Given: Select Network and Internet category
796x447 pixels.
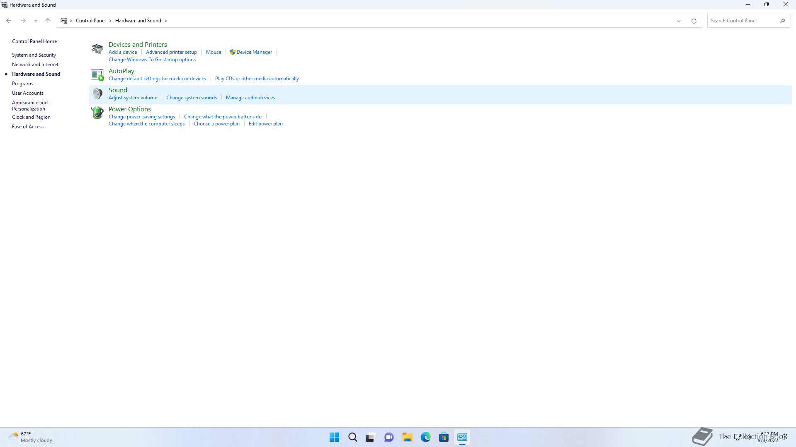Looking at the screenshot, I should (35, 65).
